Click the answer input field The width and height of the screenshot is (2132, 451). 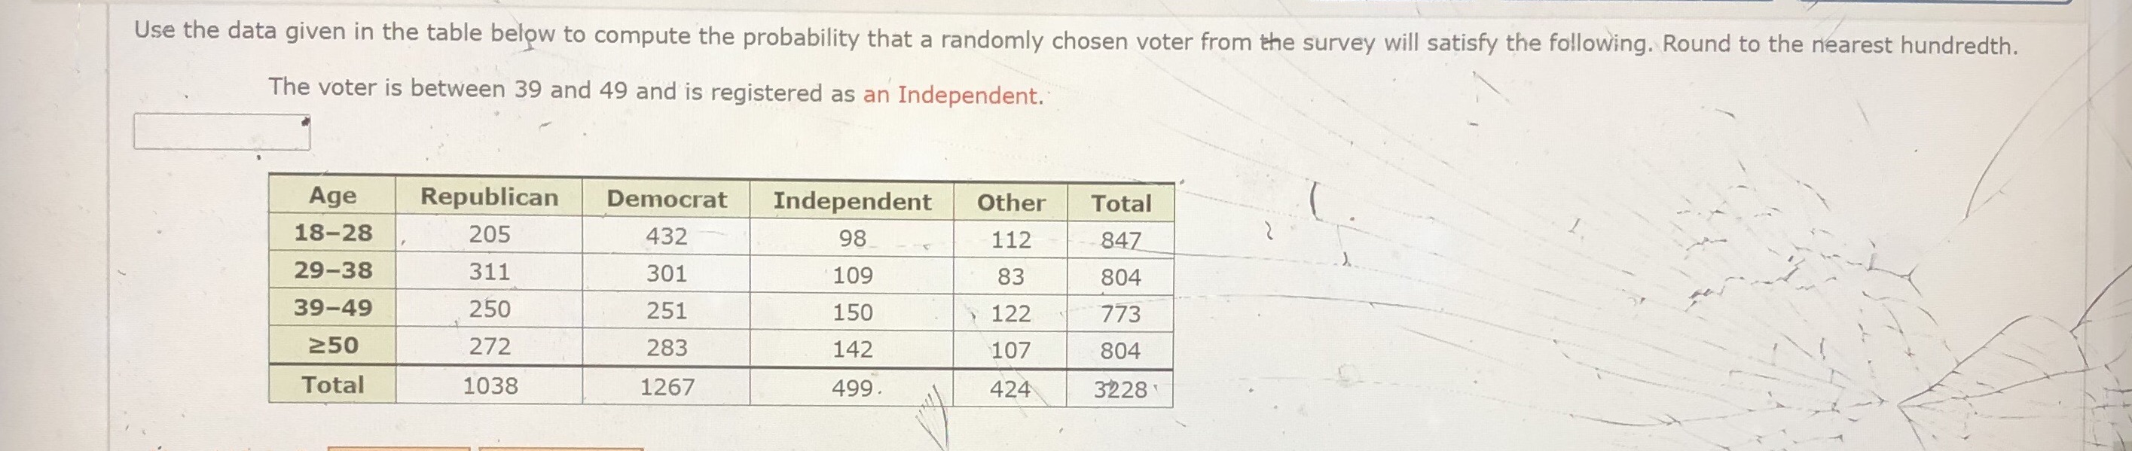(221, 133)
